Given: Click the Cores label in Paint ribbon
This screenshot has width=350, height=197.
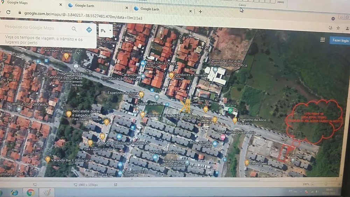Looking at the screenshot, I should click(x=242, y=5).
